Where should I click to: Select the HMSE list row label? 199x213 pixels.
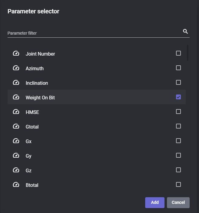point(32,112)
